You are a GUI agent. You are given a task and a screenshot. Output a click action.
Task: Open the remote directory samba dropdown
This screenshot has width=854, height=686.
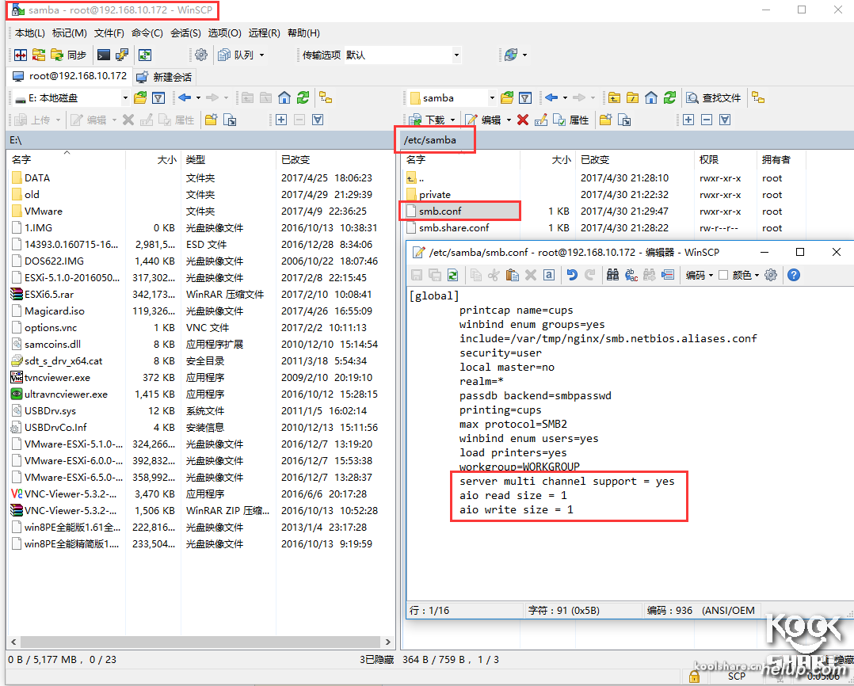point(453,98)
